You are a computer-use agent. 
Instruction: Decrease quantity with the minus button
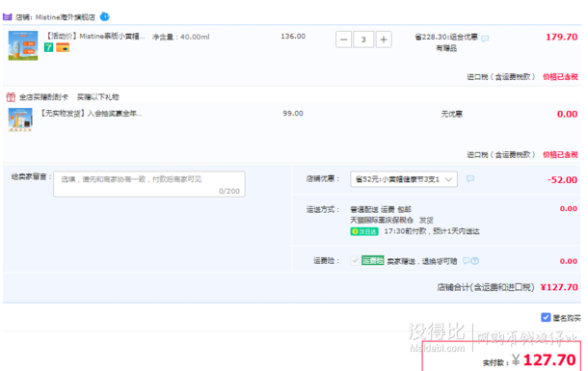click(343, 40)
